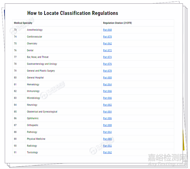190x169 pixels.
Task: Click Physical Medicine text
Action: (x=36, y=139)
